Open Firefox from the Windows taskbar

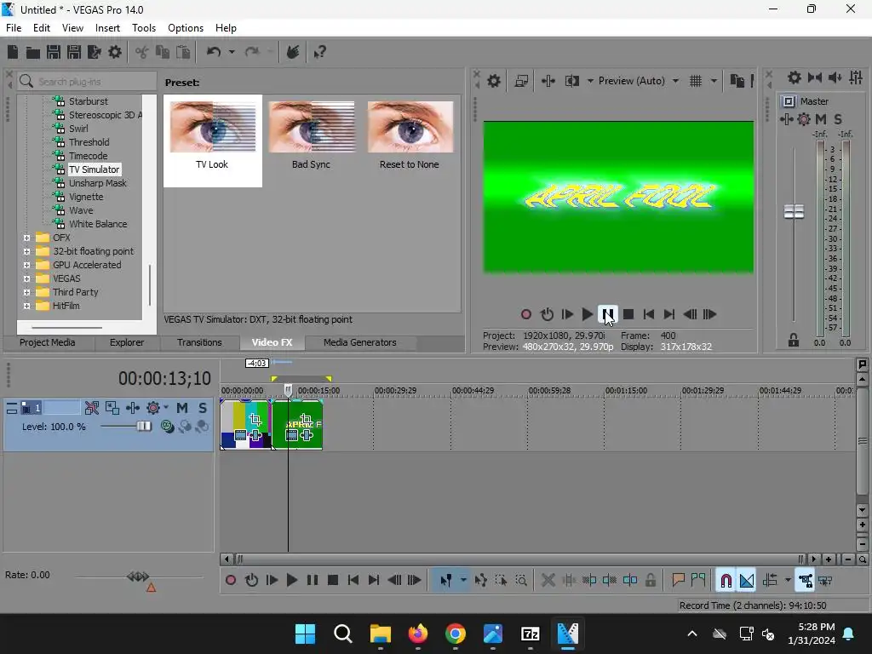click(418, 634)
